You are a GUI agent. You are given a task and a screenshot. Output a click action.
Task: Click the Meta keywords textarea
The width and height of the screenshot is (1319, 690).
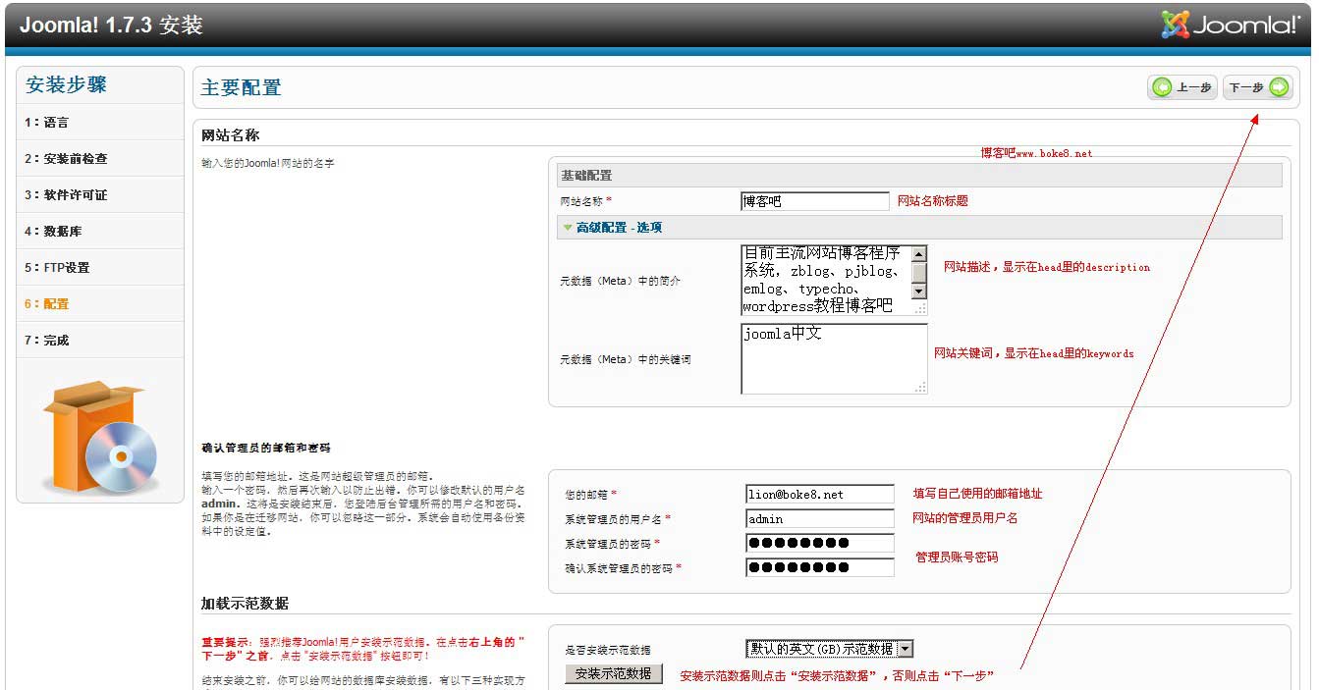[x=834, y=358]
